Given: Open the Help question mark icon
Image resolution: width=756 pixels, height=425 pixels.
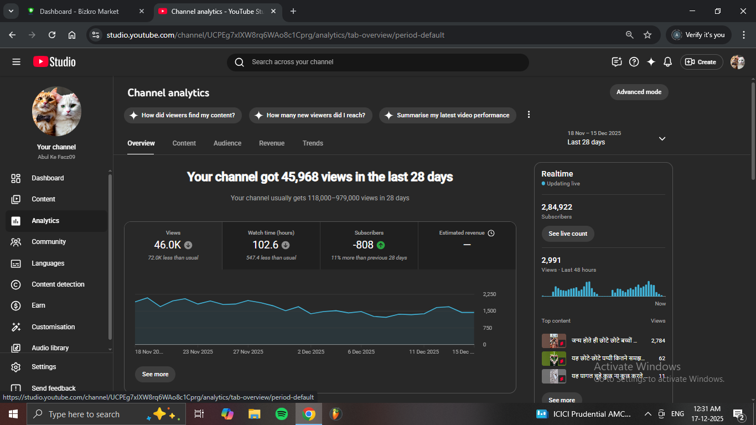Looking at the screenshot, I should click(x=634, y=62).
